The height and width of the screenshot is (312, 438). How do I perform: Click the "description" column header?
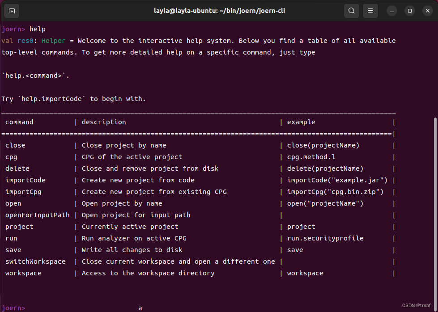104,122
